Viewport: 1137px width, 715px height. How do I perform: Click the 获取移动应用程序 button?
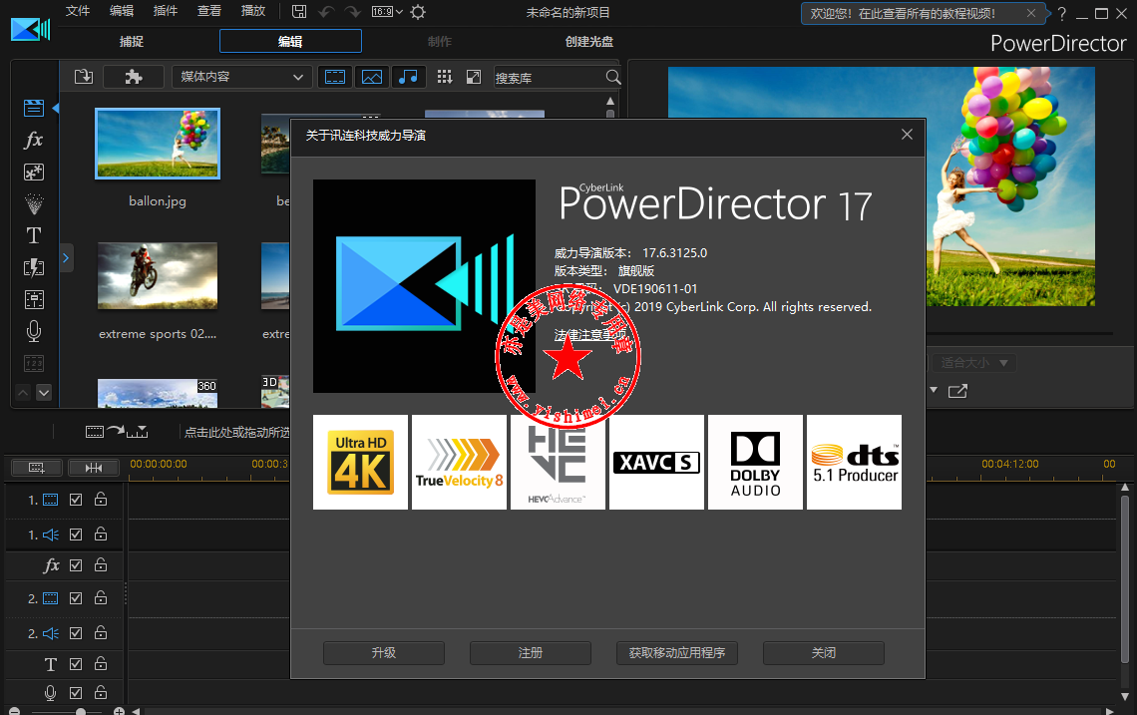pyautogui.click(x=676, y=653)
